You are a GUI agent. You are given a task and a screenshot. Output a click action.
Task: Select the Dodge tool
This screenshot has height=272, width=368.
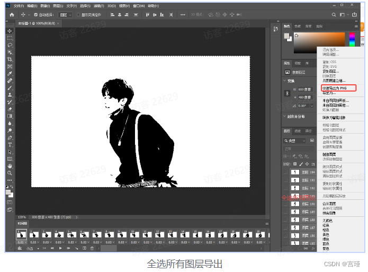pyautogui.click(x=10, y=130)
